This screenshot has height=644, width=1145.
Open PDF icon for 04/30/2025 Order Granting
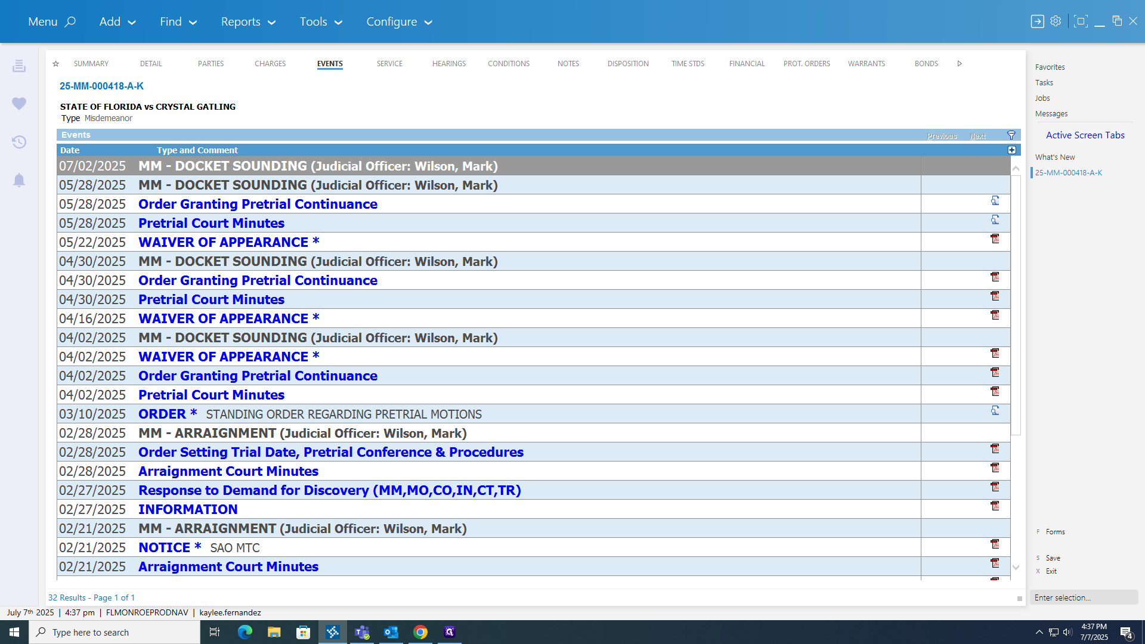click(995, 277)
